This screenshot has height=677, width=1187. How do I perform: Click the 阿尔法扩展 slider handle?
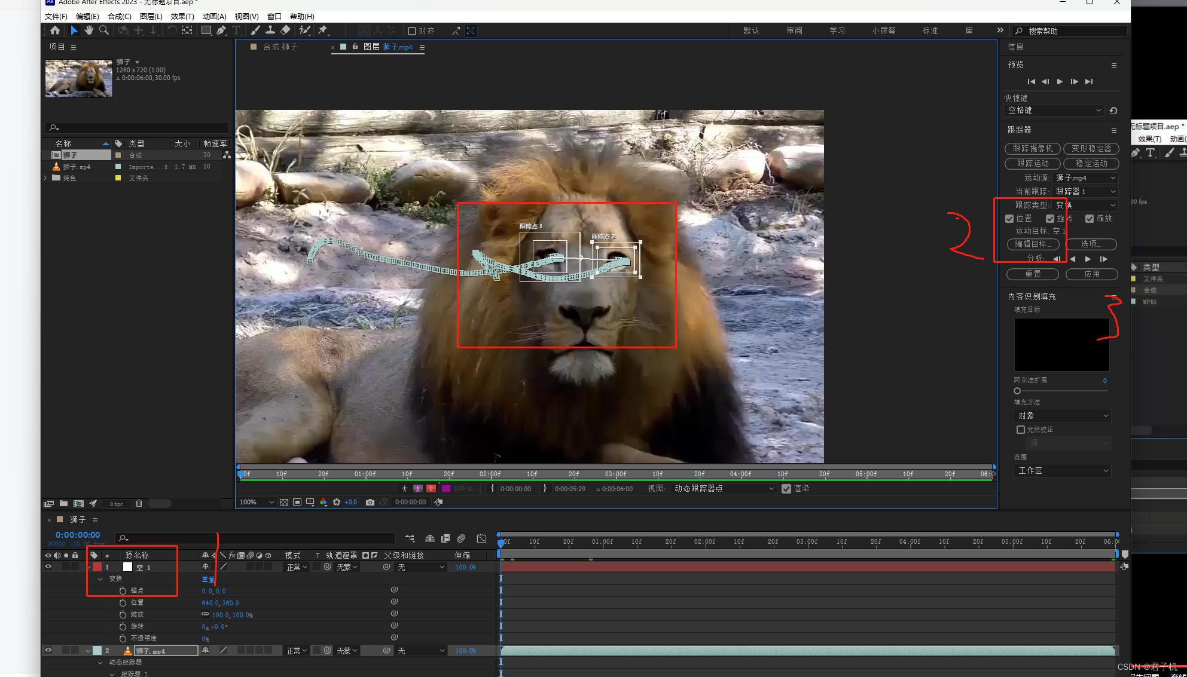click(x=1017, y=391)
